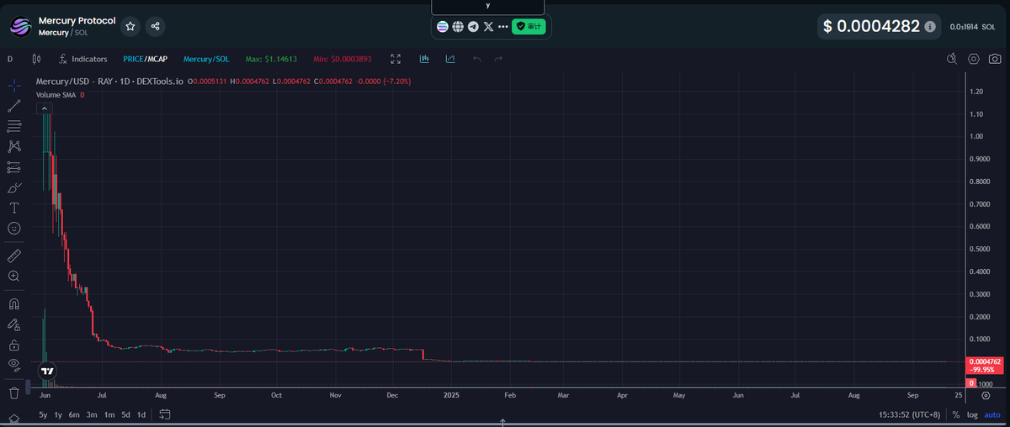Select the trend line drawing tool
This screenshot has width=1010, height=427.
14,106
